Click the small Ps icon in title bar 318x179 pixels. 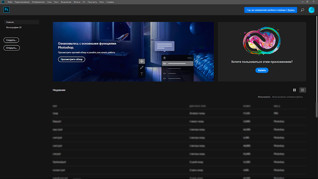[3, 2]
